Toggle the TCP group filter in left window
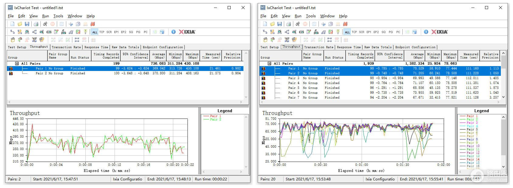513x188 pixels. point(102,32)
